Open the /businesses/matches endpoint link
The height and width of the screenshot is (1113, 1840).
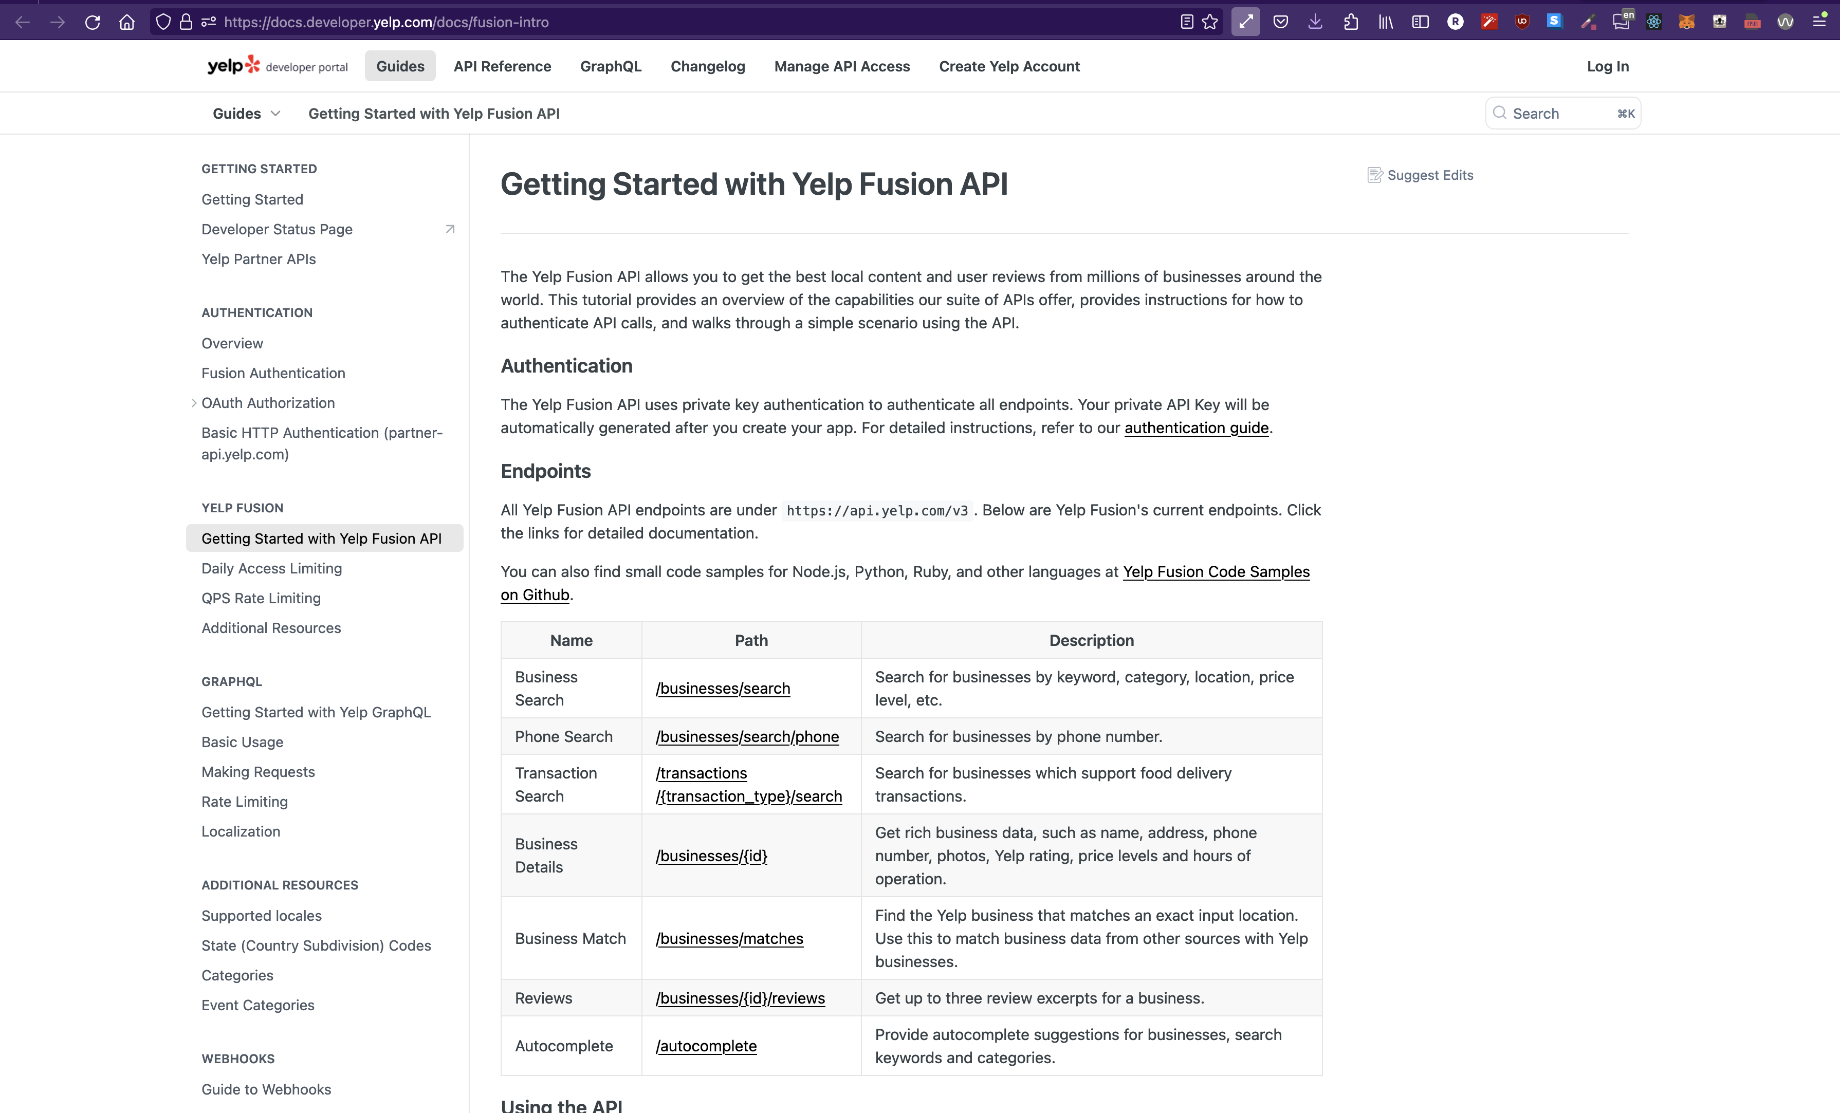click(x=730, y=938)
